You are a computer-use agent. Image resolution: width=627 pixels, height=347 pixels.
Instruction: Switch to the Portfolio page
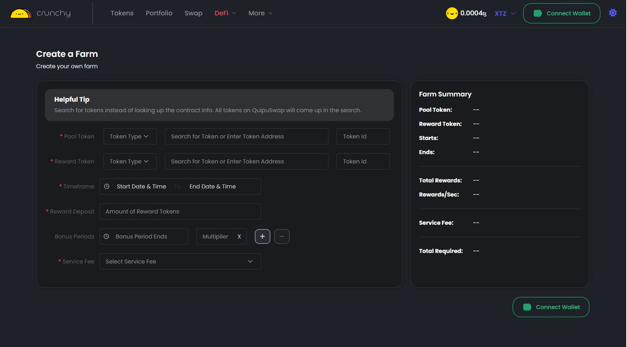(159, 13)
